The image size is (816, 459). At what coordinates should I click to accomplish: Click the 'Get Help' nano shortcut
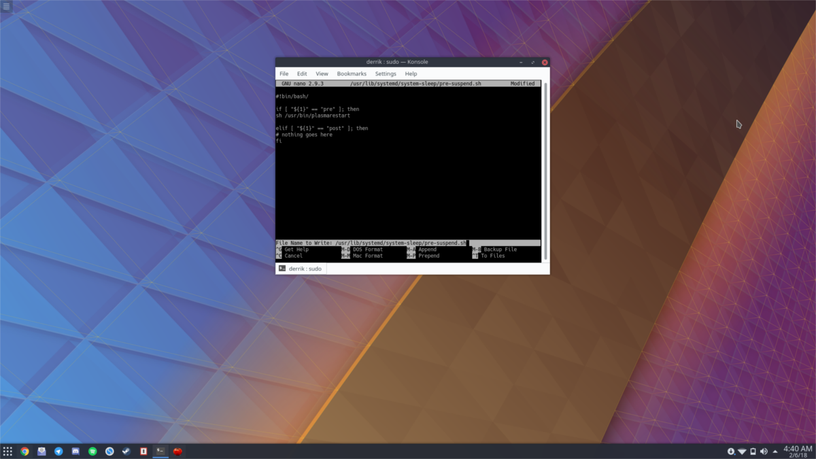click(x=292, y=250)
